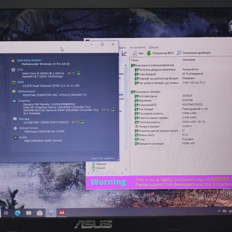Click the Audio speaker icon in Speccy

(x=15, y=137)
